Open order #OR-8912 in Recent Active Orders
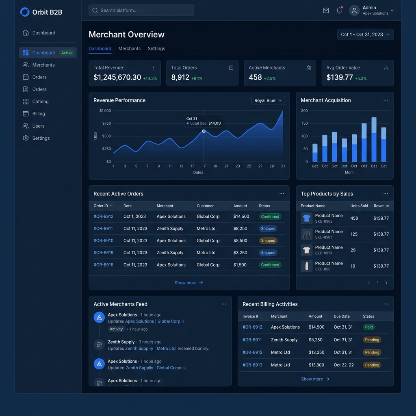Viewport: 416px width, 416px height. tap(103, 217)
